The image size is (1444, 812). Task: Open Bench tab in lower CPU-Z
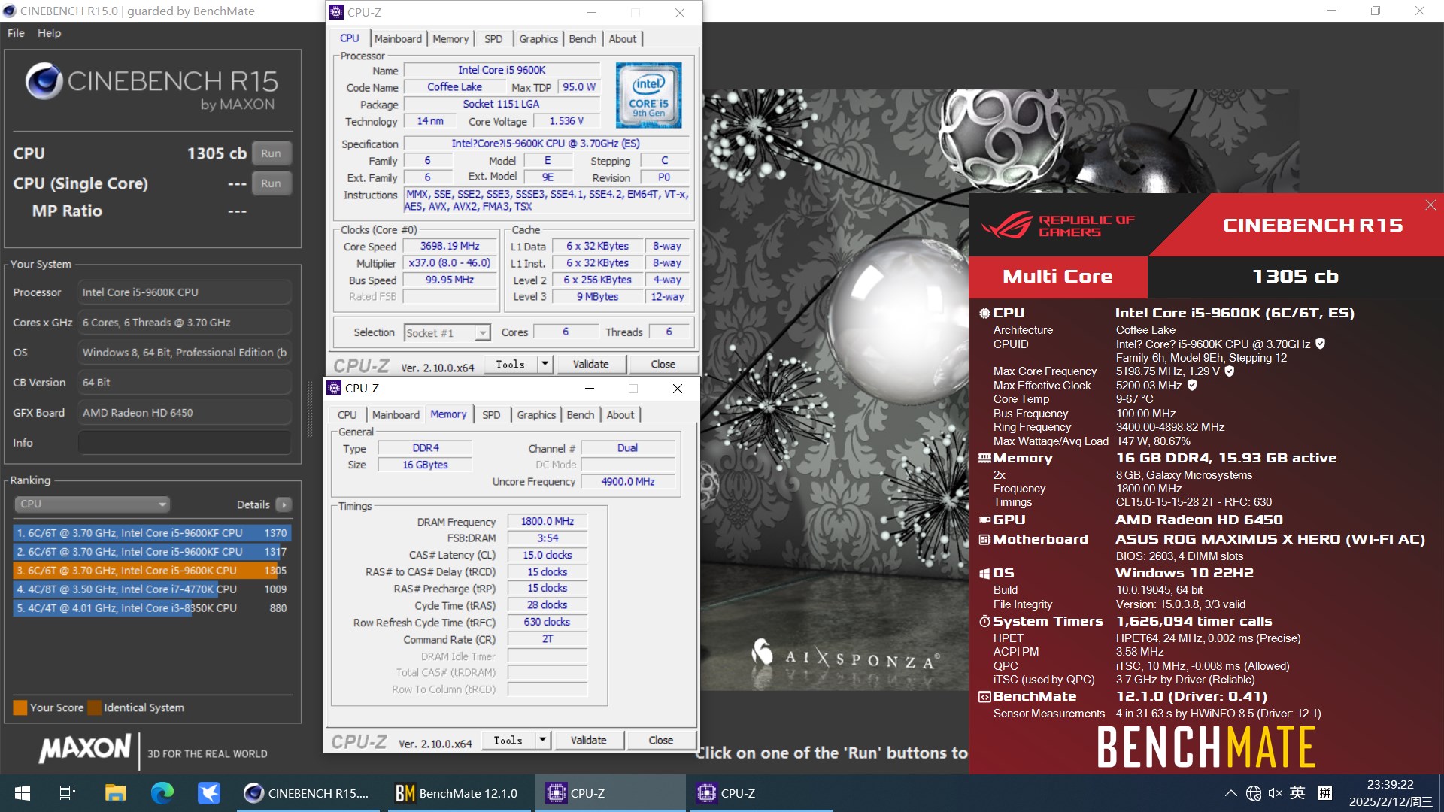coord(581,415)
